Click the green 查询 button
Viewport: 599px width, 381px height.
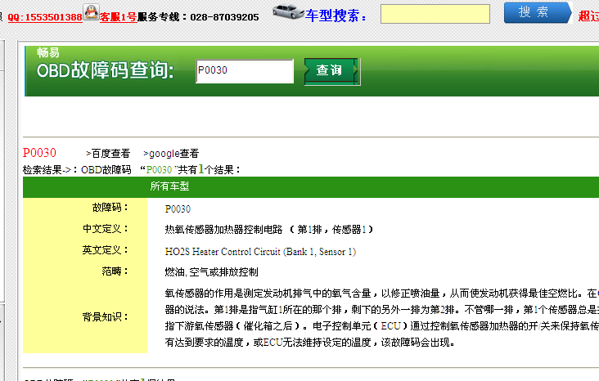click(x=331, y=71)
